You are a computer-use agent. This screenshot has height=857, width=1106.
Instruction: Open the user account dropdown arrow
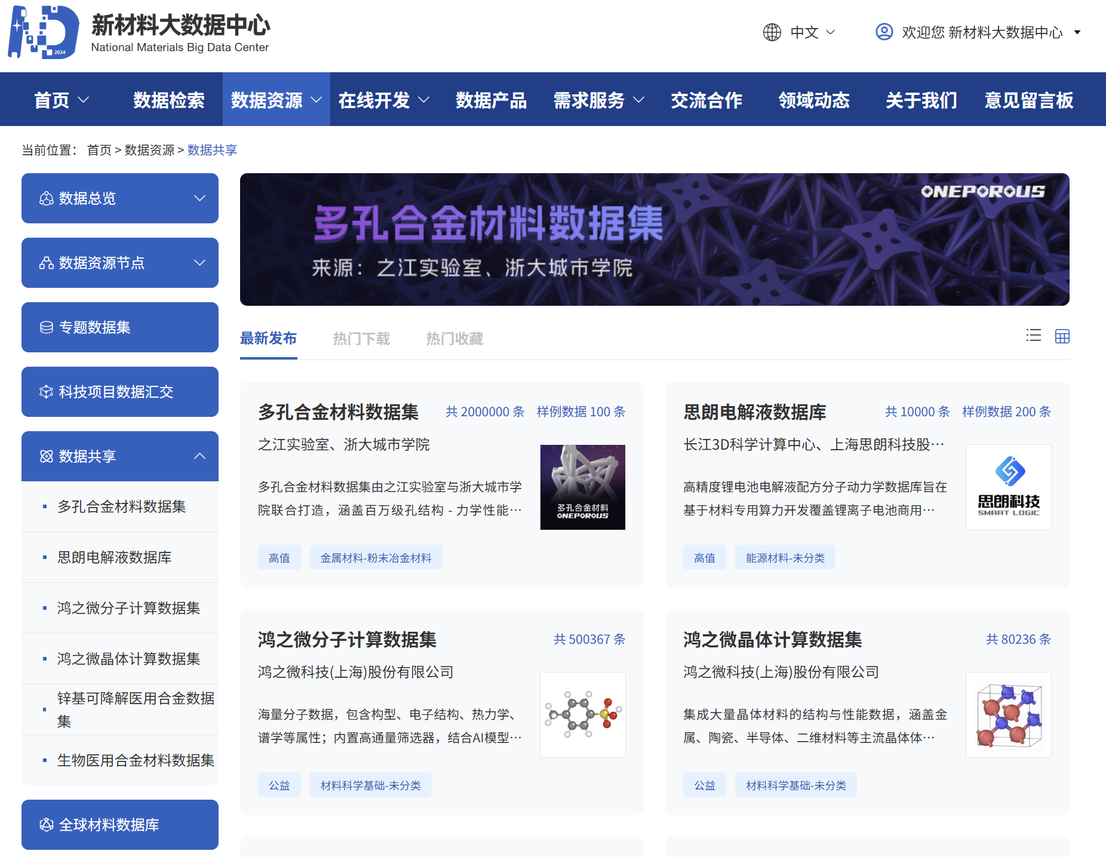(1077, 32)
